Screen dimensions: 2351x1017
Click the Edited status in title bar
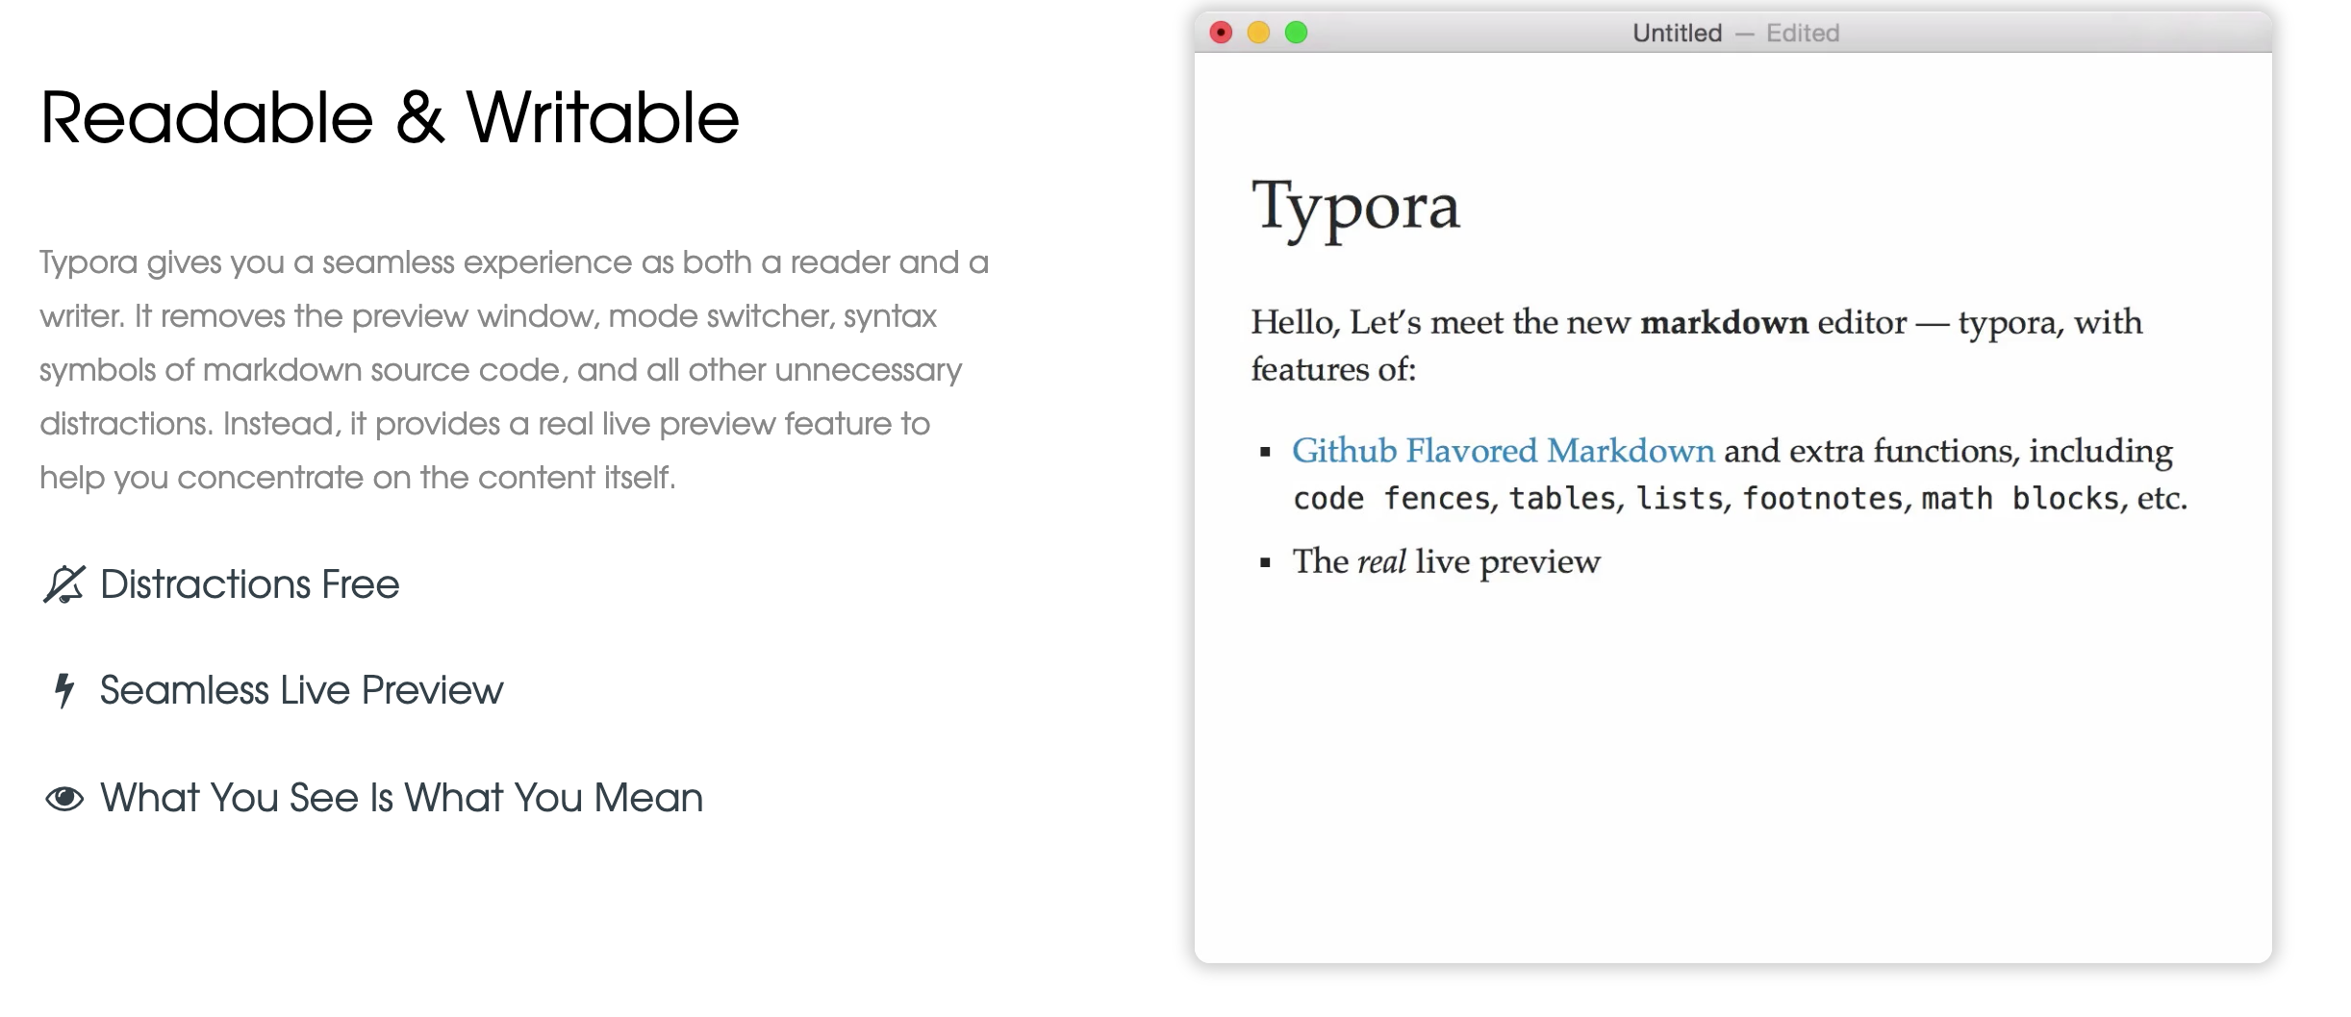1802,33
